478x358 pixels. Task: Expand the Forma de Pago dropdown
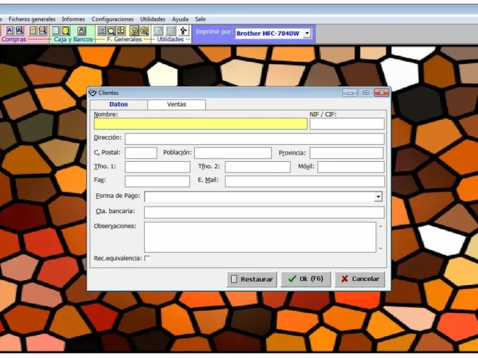(378, 197)
